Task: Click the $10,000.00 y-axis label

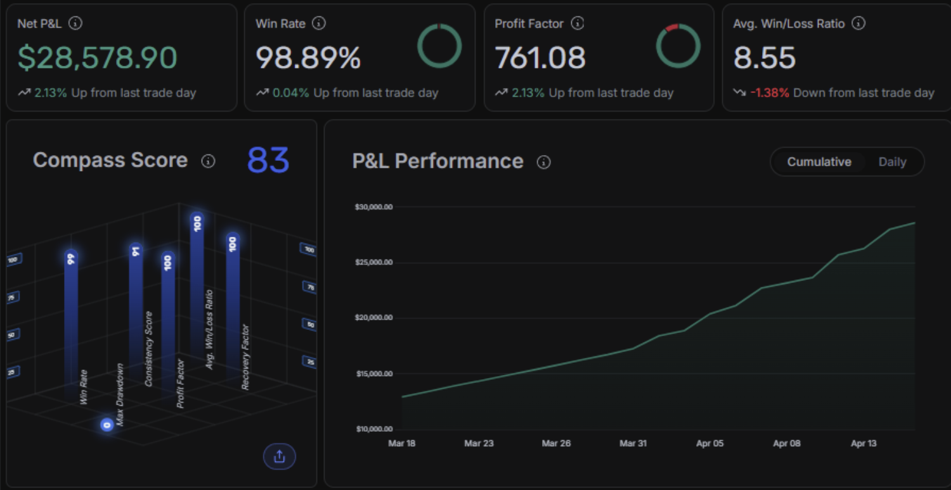Action: pos(375,429)
